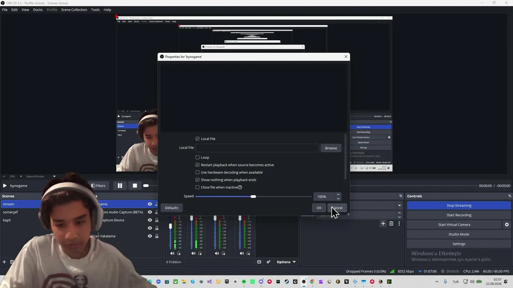This screenshot has width=513, height=288.
Task: Expand the scene transition type dropdown
Action: click(x=399, y=206)
